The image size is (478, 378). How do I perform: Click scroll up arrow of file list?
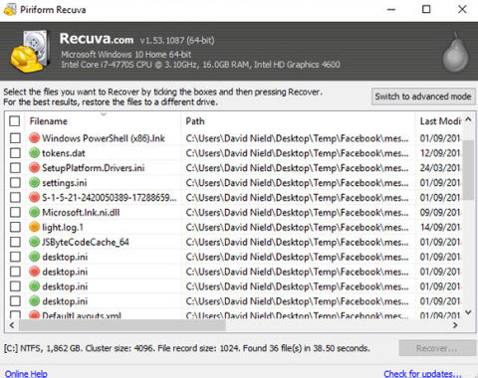pyautogui.click(x=468, y=119)
